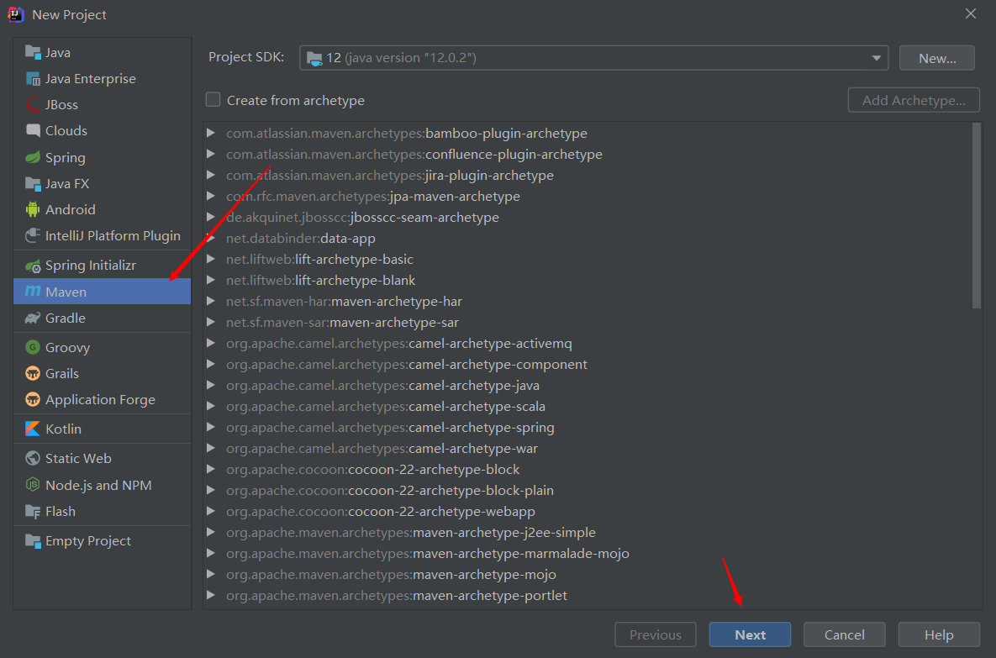
Task: Select the Maven m icon
Action: coord(33,291)
